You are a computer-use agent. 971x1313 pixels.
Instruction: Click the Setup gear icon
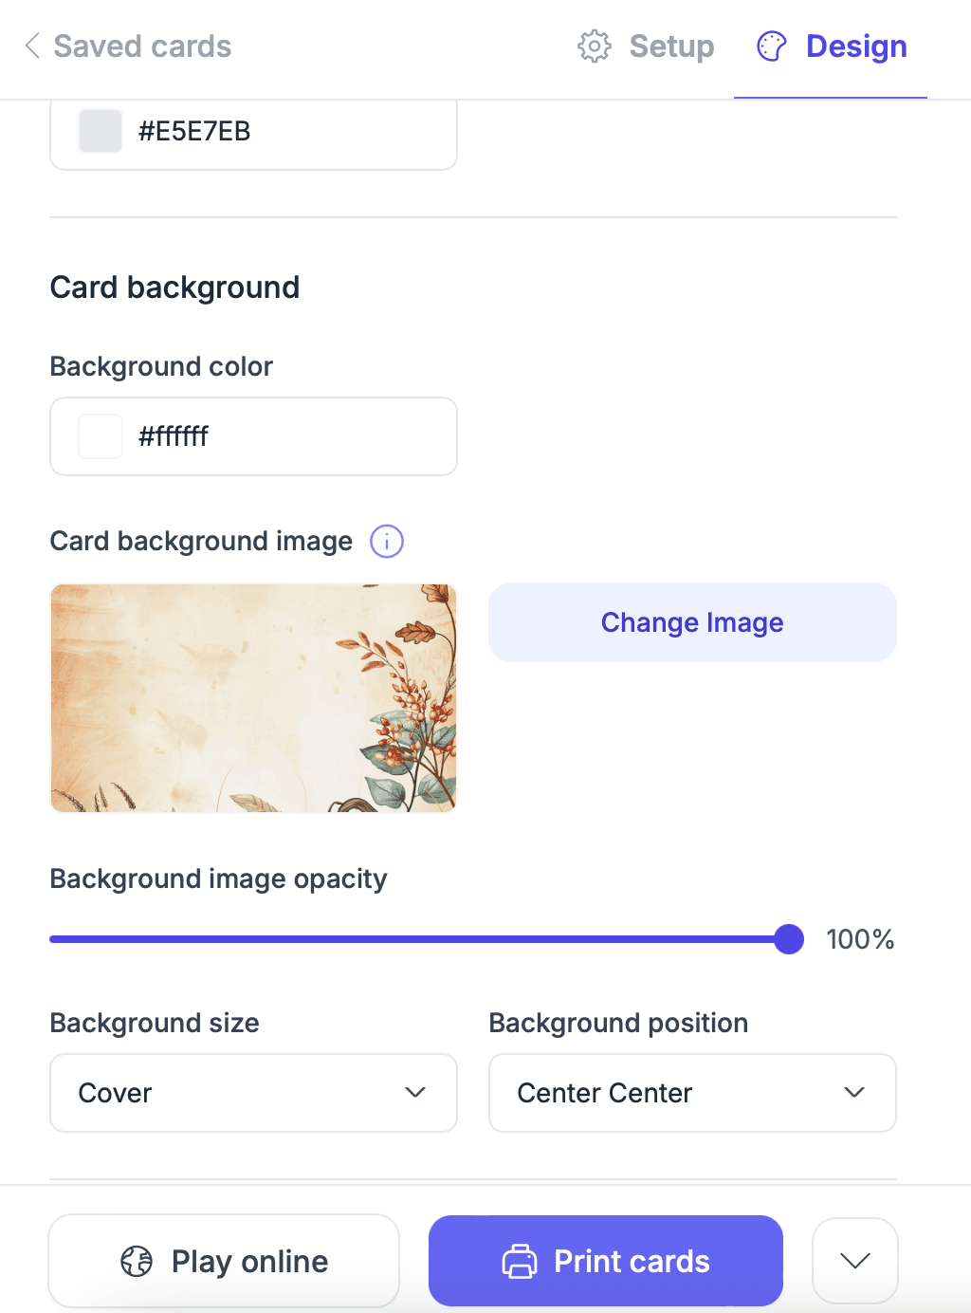tap(595, 46)
